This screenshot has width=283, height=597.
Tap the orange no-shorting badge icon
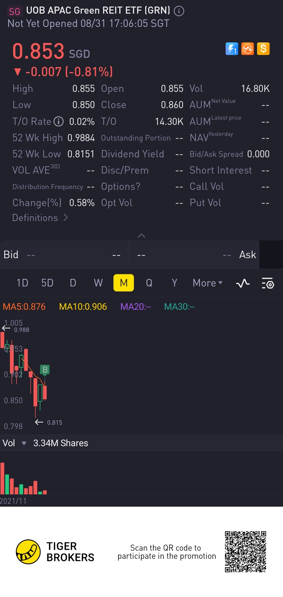point(248,49)
